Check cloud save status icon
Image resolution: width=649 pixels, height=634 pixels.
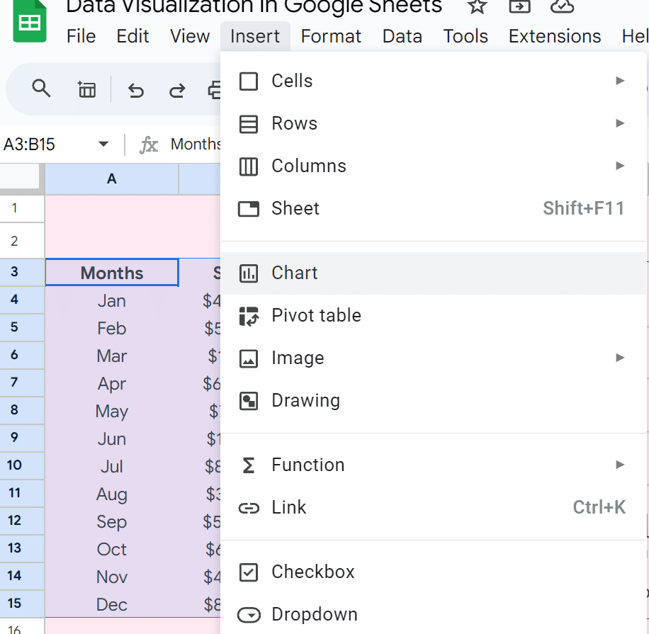562,6
